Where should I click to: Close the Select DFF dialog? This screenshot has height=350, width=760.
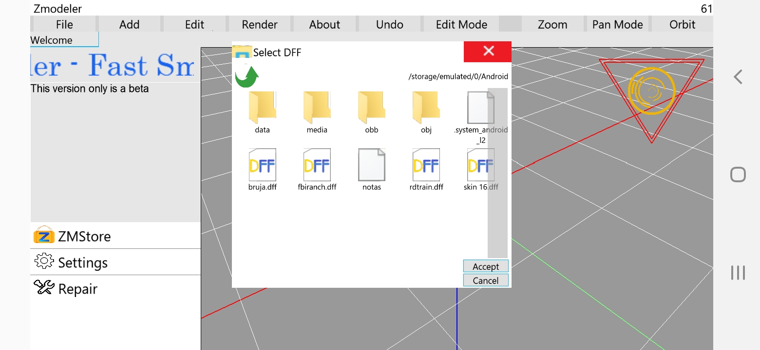488,52
